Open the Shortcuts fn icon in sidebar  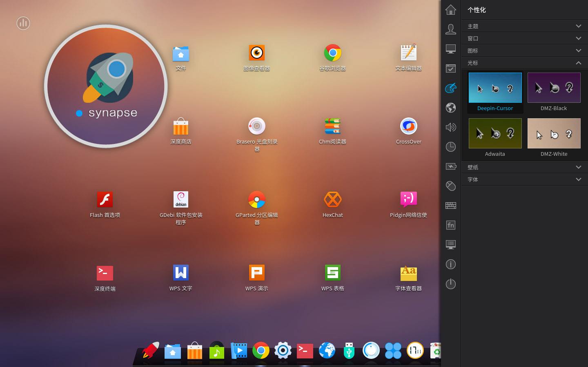tap(451, 225)
